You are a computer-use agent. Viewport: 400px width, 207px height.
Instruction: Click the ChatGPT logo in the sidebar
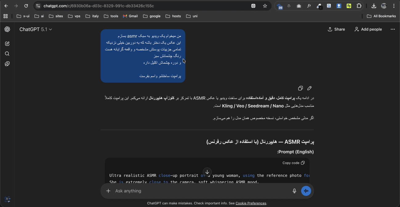[7, 29]
